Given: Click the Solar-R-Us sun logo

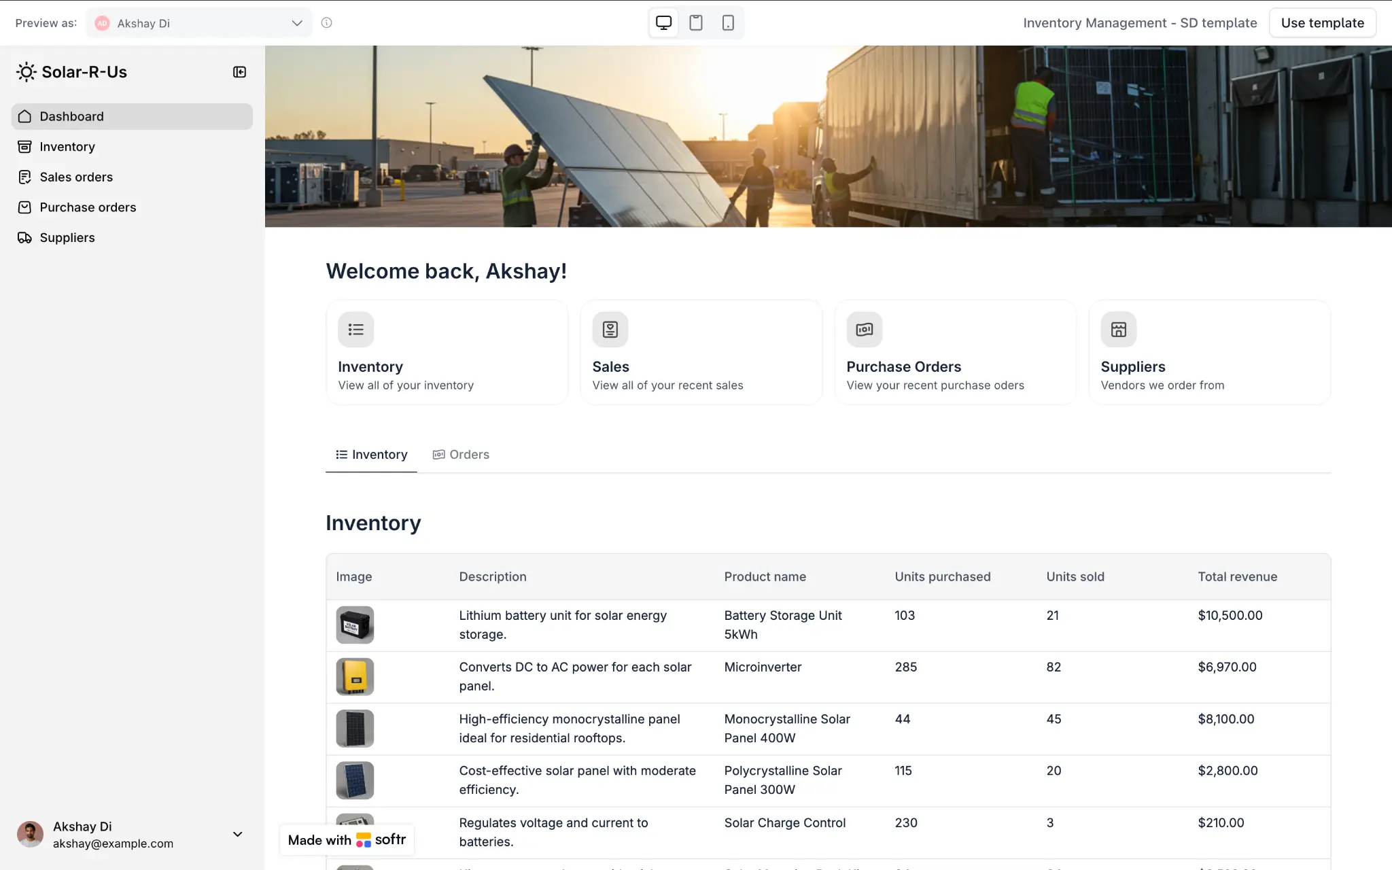Looking at the screenshot, I should [x=26, y=72].
